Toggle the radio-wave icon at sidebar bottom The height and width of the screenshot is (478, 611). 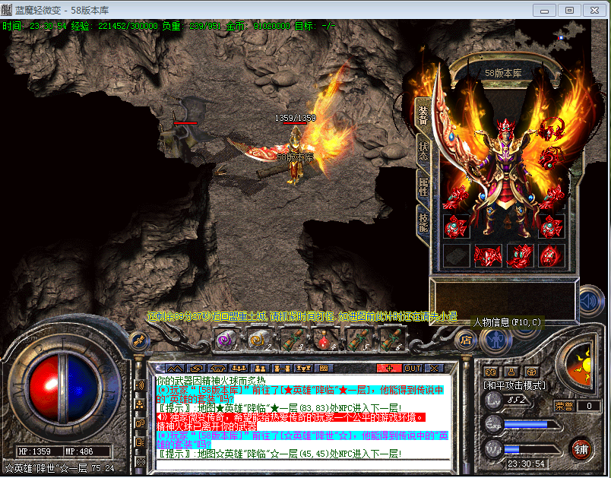[x=141, y=461]
